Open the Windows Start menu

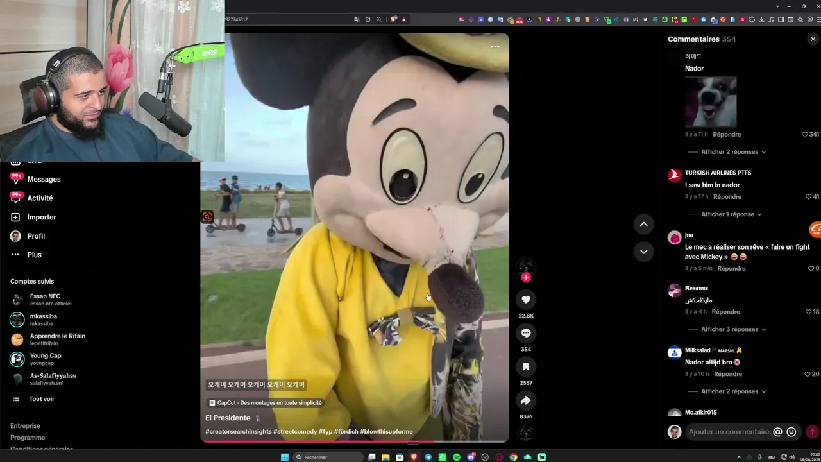285,457
